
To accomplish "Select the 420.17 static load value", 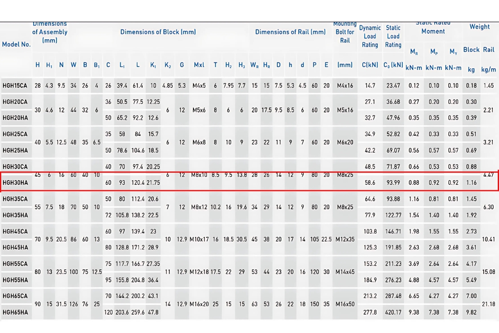I will click(x=393, y=312).
